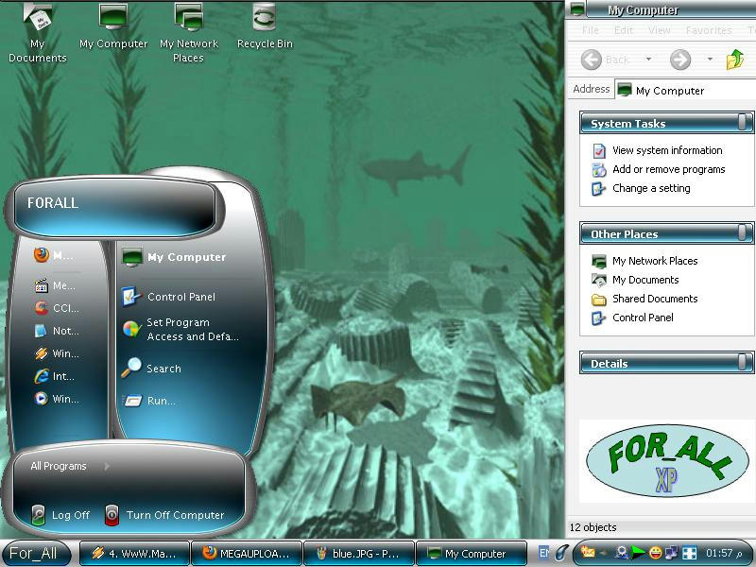Click the network connection monitors tray icon
The height and width of the screenshot is (567, 756).
671,553
